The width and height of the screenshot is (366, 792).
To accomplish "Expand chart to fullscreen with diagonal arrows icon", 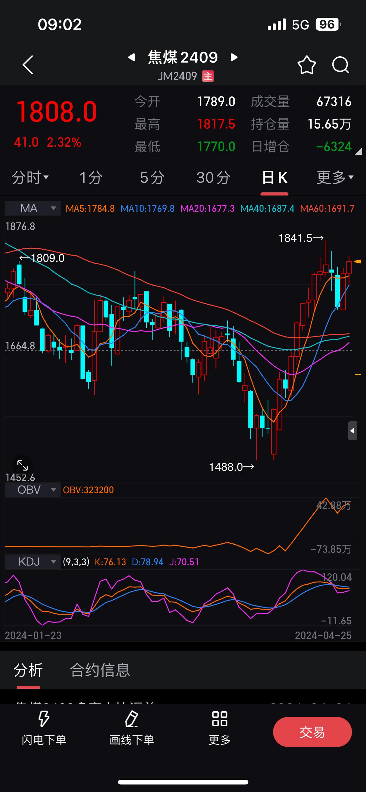I will pos(22,465).
